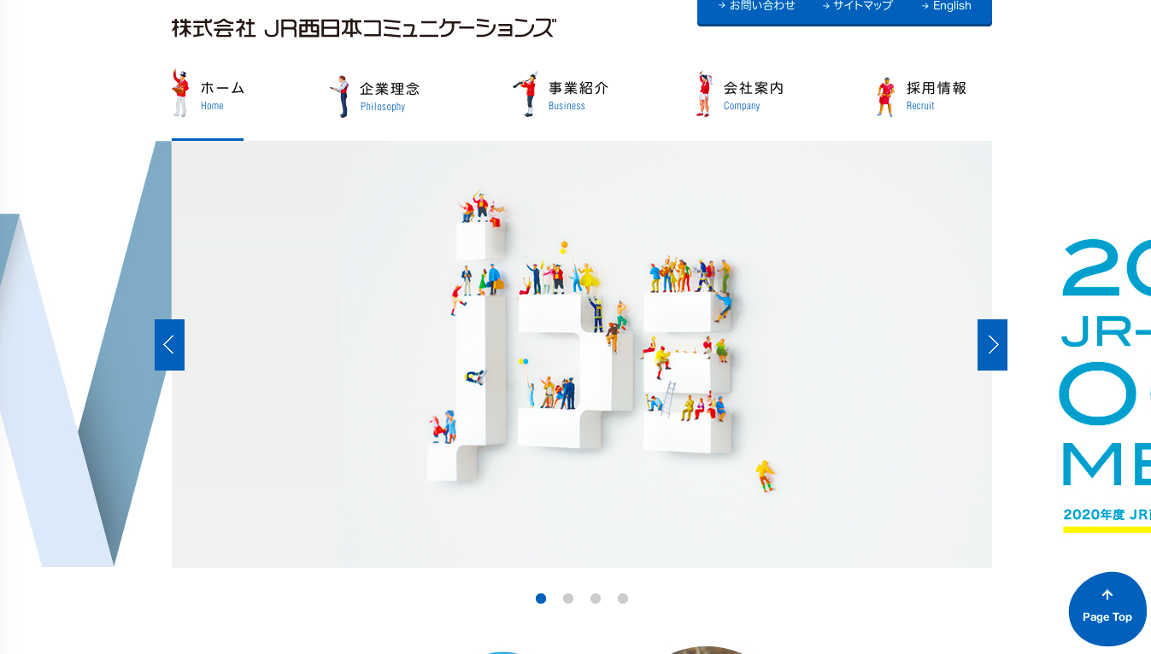The image size is (1151, 654).
Task: Open the お問い合わせ contact link
Action: pos(757,6)
